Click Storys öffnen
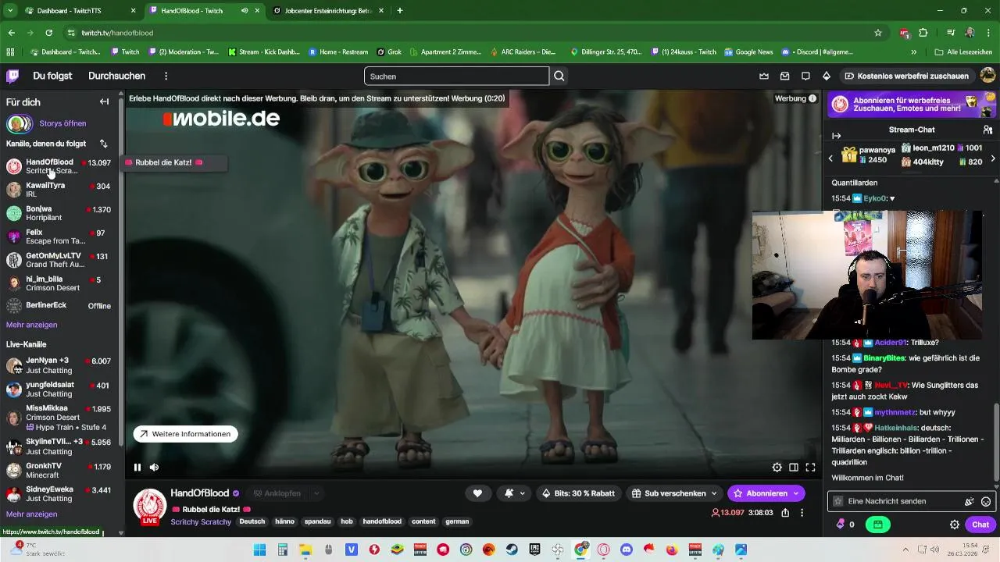Screen dimensions: 1000x562 pyautogui.click(x=62, y=123)
